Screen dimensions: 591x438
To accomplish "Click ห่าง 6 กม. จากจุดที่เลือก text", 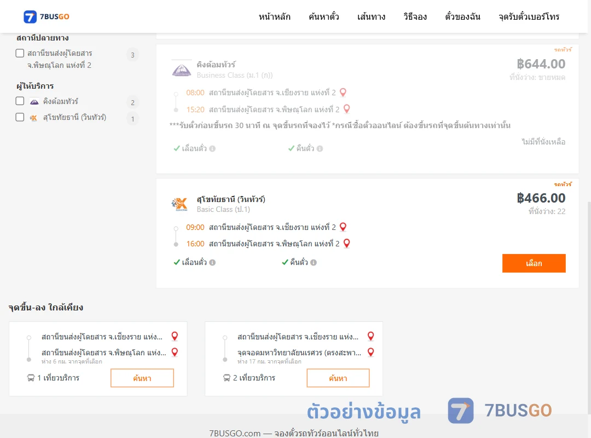I will pyautogui.click(x=72, y=361).
